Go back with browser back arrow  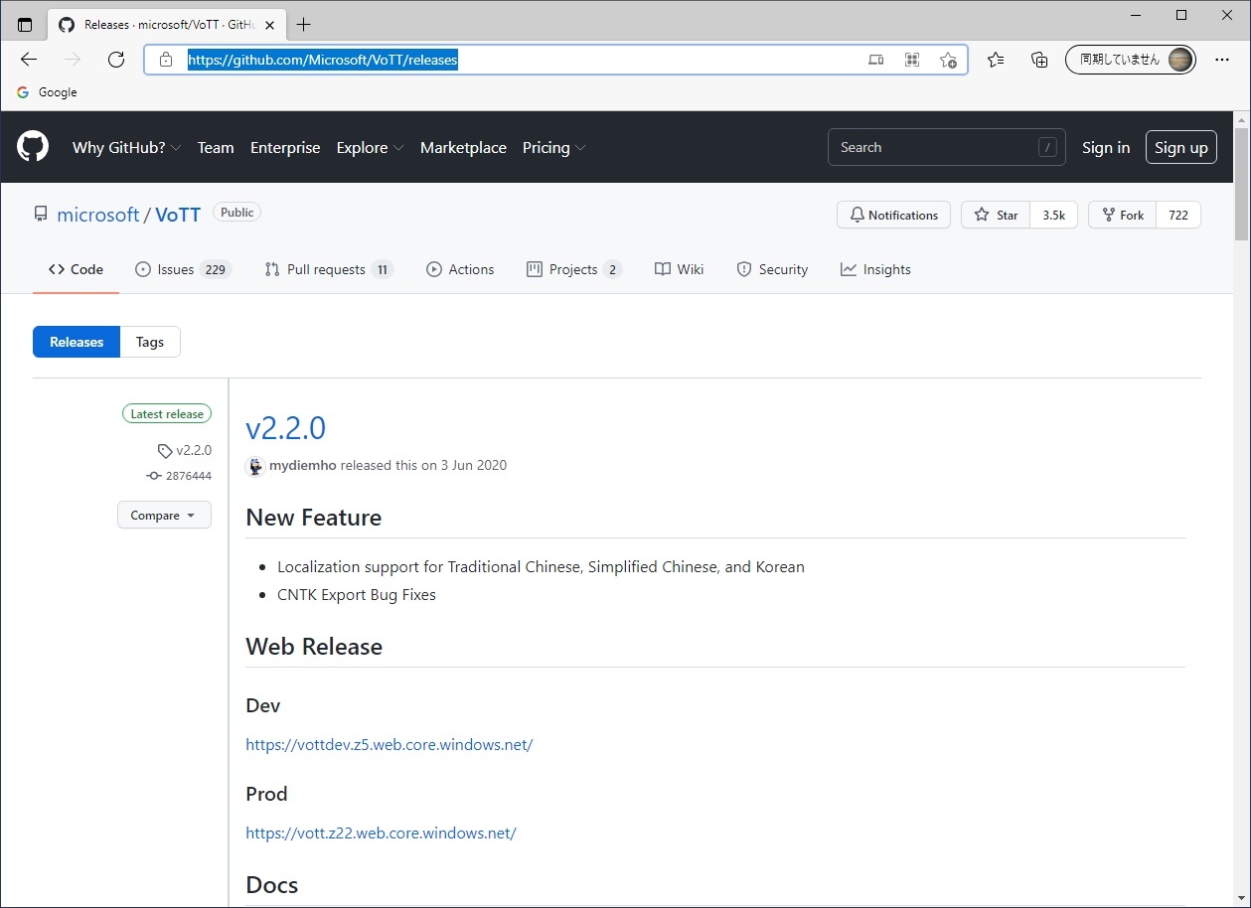coord(29,60)
